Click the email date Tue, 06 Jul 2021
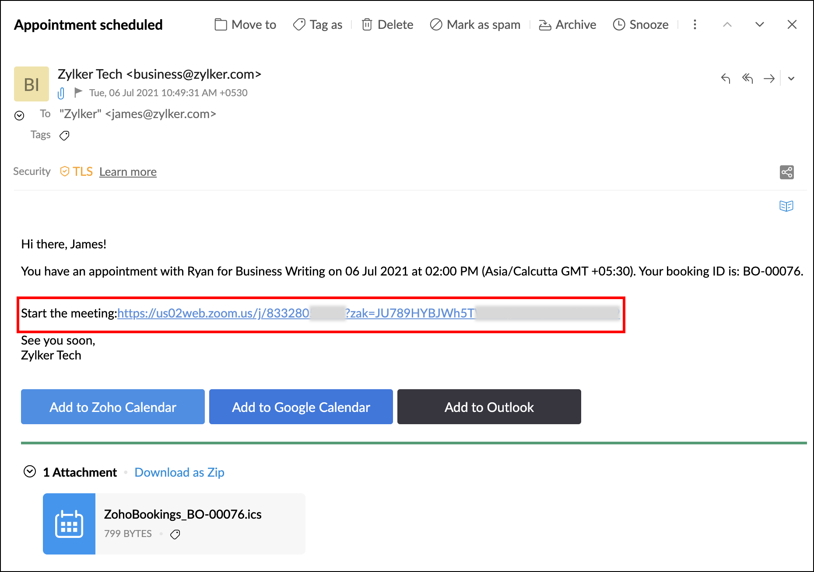The width and height of the screenshot is (814, 572). 168,93
